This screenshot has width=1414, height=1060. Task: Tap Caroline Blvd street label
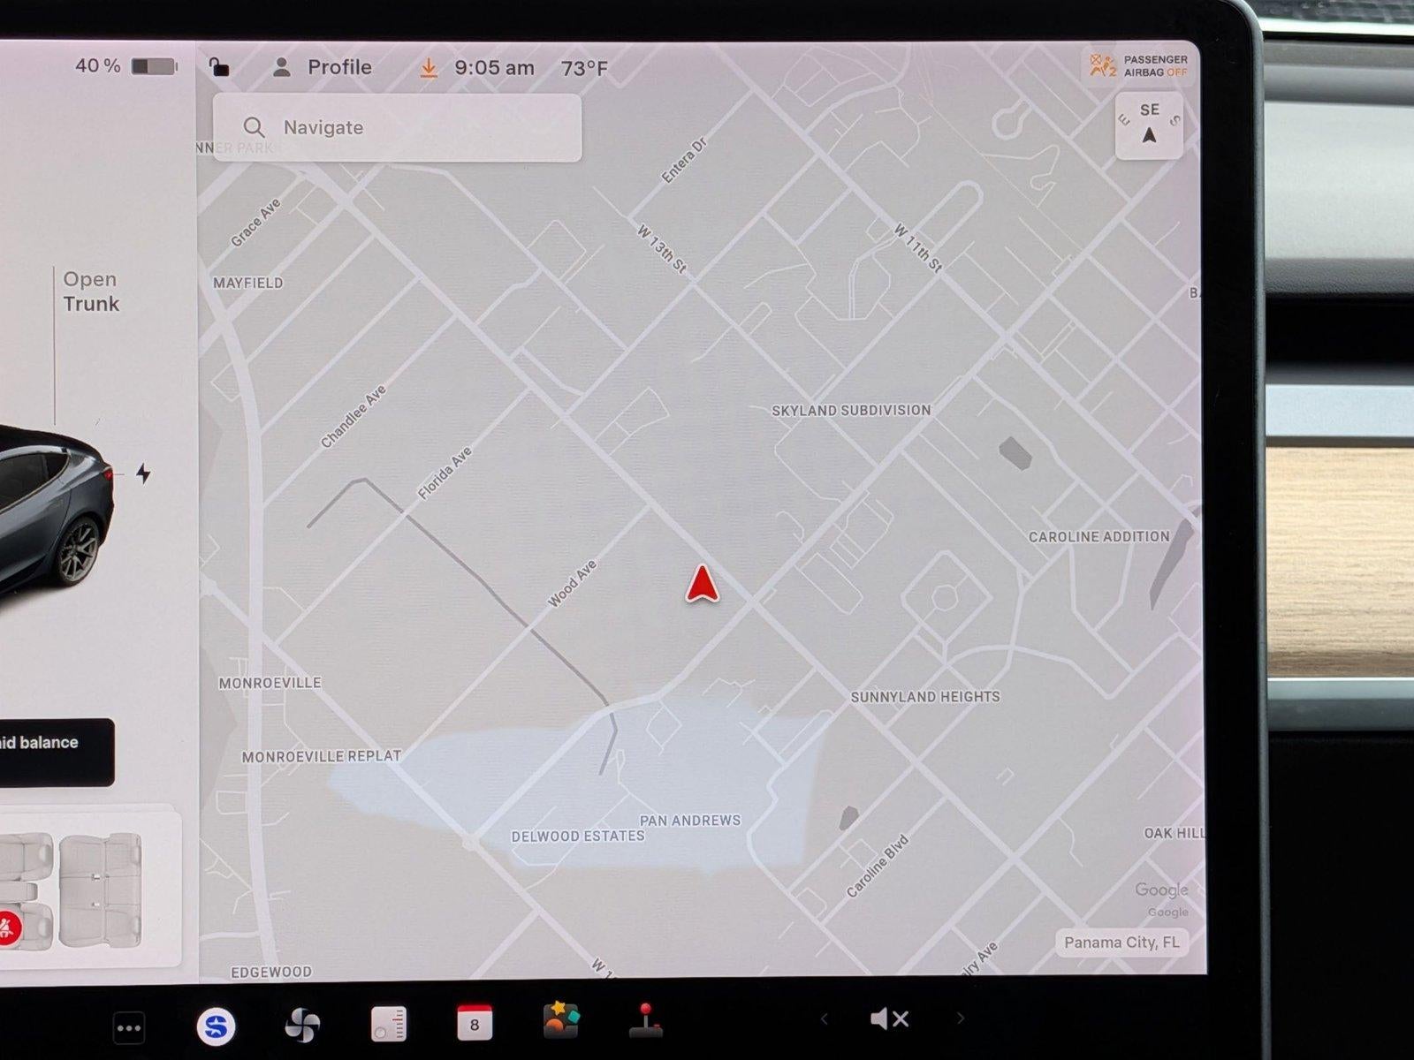pos(877,867)
